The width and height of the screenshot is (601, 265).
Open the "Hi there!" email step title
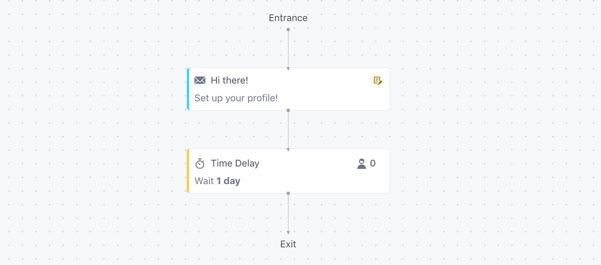[229, 81]
